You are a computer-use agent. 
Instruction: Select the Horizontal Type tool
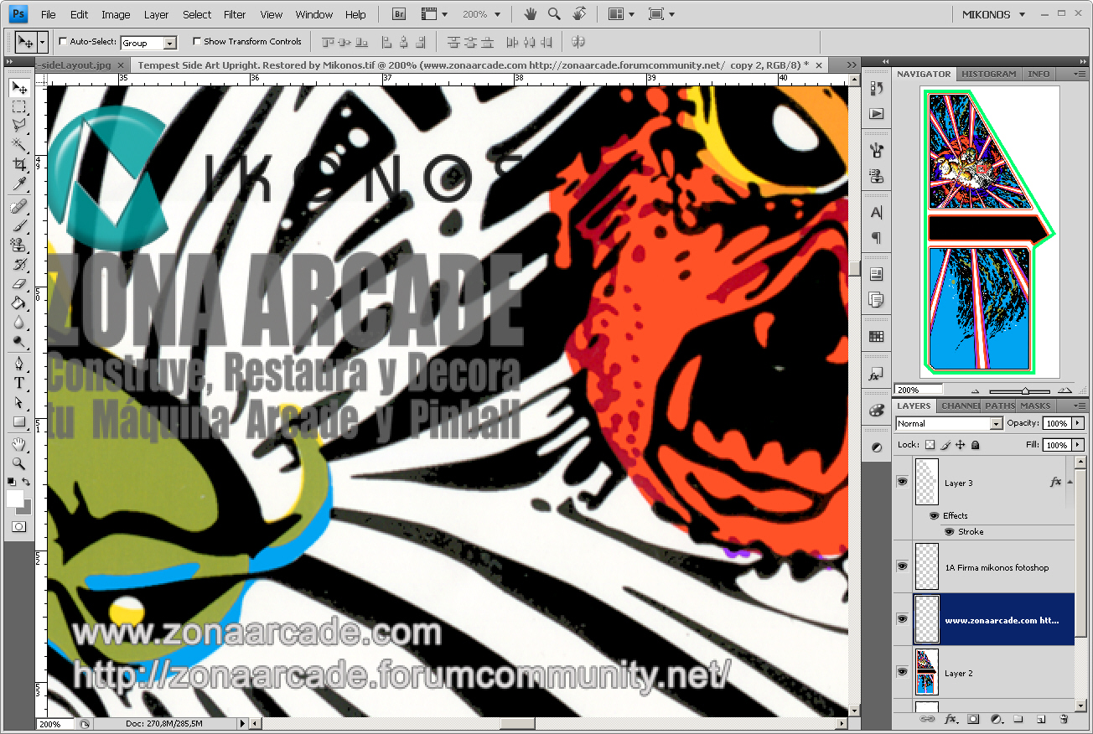tap(18, 383)
